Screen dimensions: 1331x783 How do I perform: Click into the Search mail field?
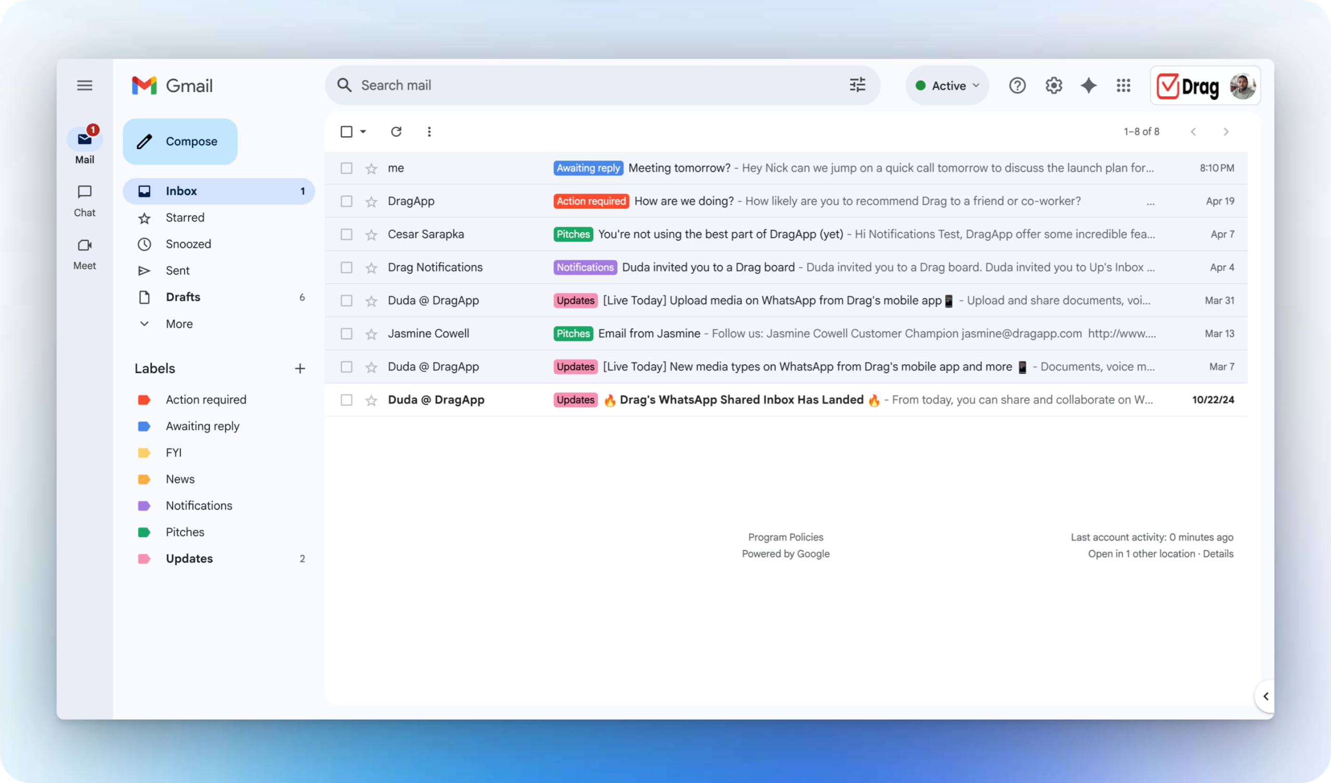pyautogui.click(x=581, y=86)
